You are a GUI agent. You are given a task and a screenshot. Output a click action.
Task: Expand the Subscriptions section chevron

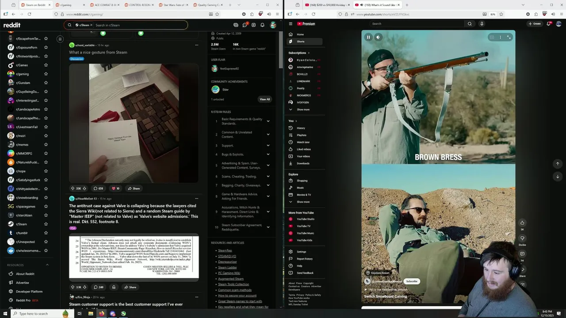point(309,53)
